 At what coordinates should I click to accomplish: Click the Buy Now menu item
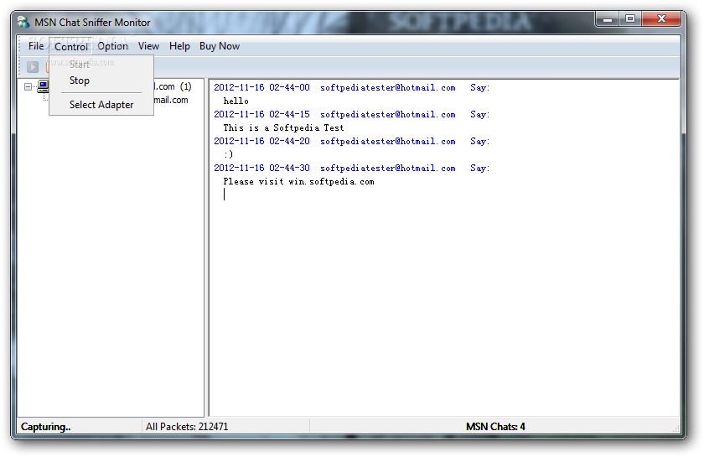pyautogui.click(x=220, y=46)
